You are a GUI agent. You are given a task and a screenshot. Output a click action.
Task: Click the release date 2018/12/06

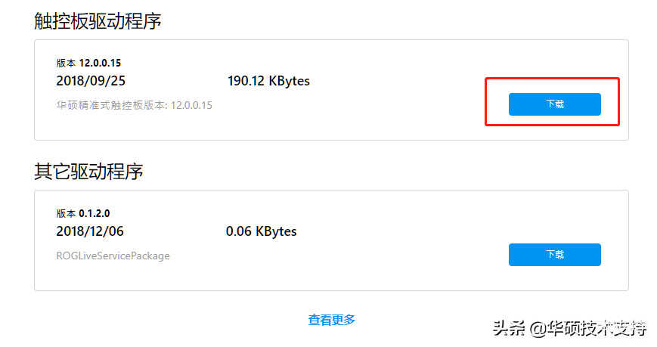90,231
